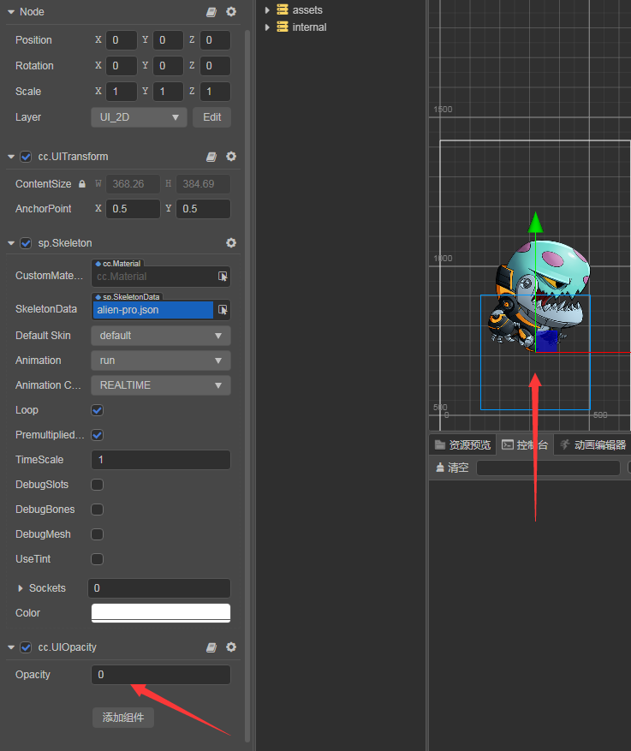Image resolution: width=631 pixels, height=751 pixels.
Task: Click the Rotation X field
Action: coord(122,66)
